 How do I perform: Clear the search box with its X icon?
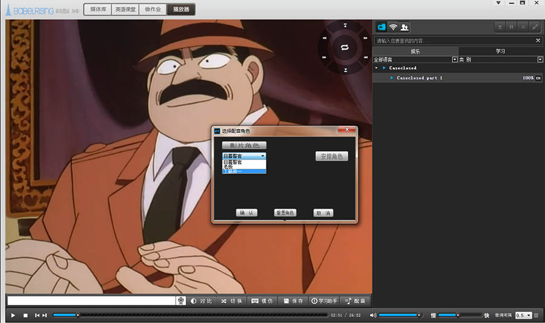[x=538, y=41]
